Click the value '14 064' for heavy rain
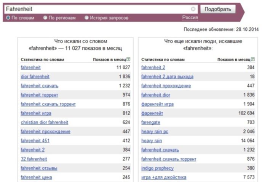Screen dimensions: 262x182 [x=248, y=141]
